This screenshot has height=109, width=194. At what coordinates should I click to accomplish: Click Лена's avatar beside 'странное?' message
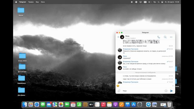(120, 57)
